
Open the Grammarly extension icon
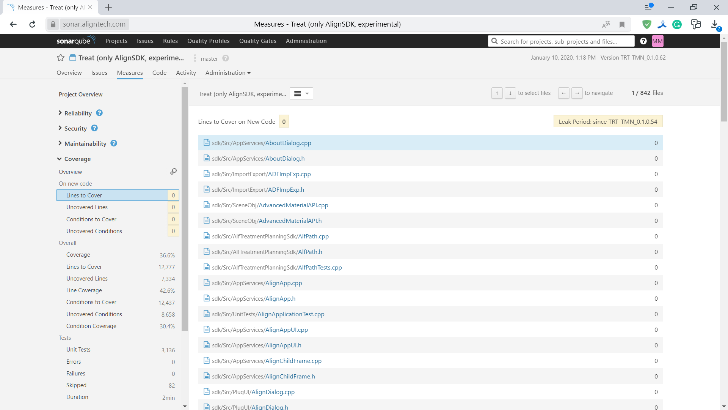pyautogui.click(x=677, y=24)
